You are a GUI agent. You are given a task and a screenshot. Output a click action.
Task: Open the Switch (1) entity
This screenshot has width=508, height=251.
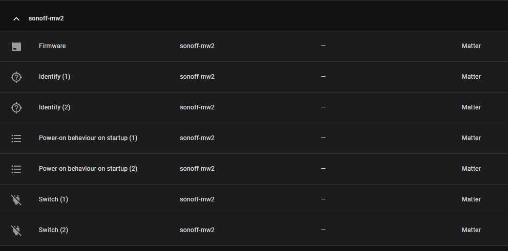coord(53,199)
